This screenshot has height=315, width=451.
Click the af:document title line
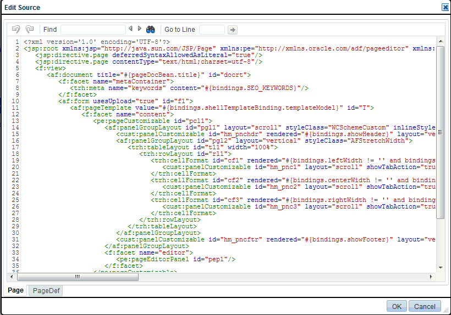148,75
